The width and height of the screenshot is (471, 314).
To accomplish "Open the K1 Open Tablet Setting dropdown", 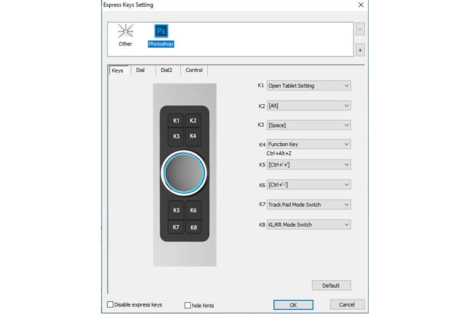I will 309,85.
